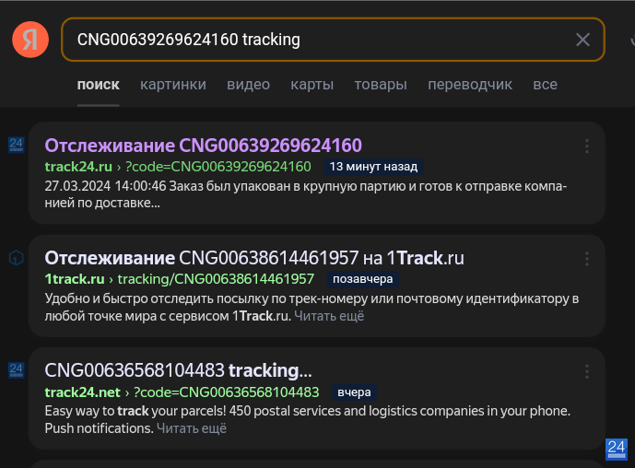
Task: Click the 1track.ru favicon beside second result
Action: (17, 257)
